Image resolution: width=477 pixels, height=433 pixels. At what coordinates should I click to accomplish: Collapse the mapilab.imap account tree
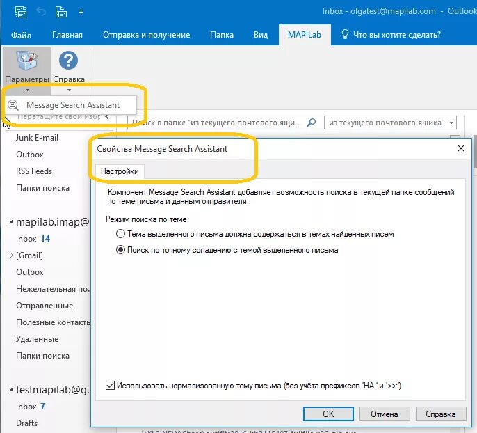tap(11, 221)
